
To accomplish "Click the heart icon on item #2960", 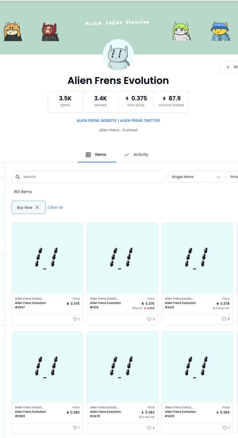I will pos(75,428).
